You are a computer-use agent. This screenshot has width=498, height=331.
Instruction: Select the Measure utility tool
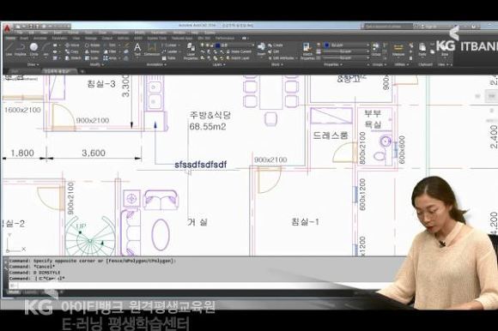pos(398,49)
